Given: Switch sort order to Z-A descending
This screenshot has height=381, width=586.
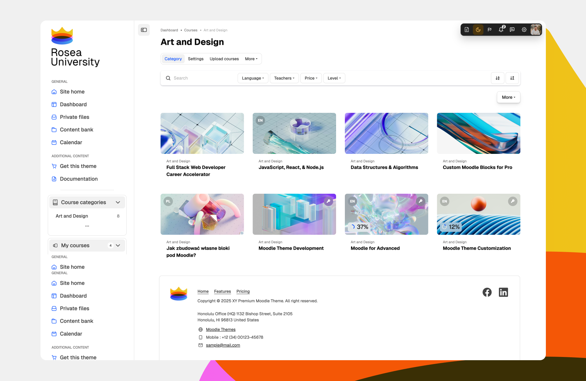Looking at the screenshot, I should coord(512,78).
